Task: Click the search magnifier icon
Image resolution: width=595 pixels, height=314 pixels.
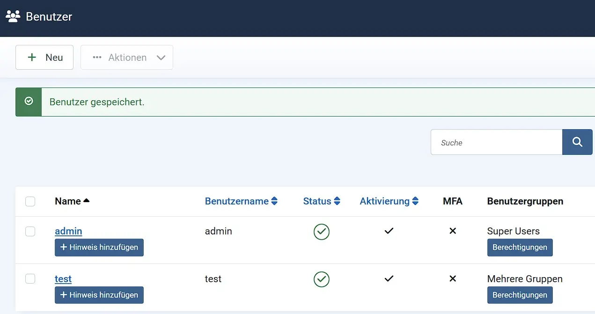Action: [577, 142]
